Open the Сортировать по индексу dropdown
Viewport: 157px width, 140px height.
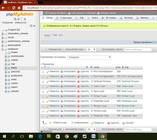90,57
